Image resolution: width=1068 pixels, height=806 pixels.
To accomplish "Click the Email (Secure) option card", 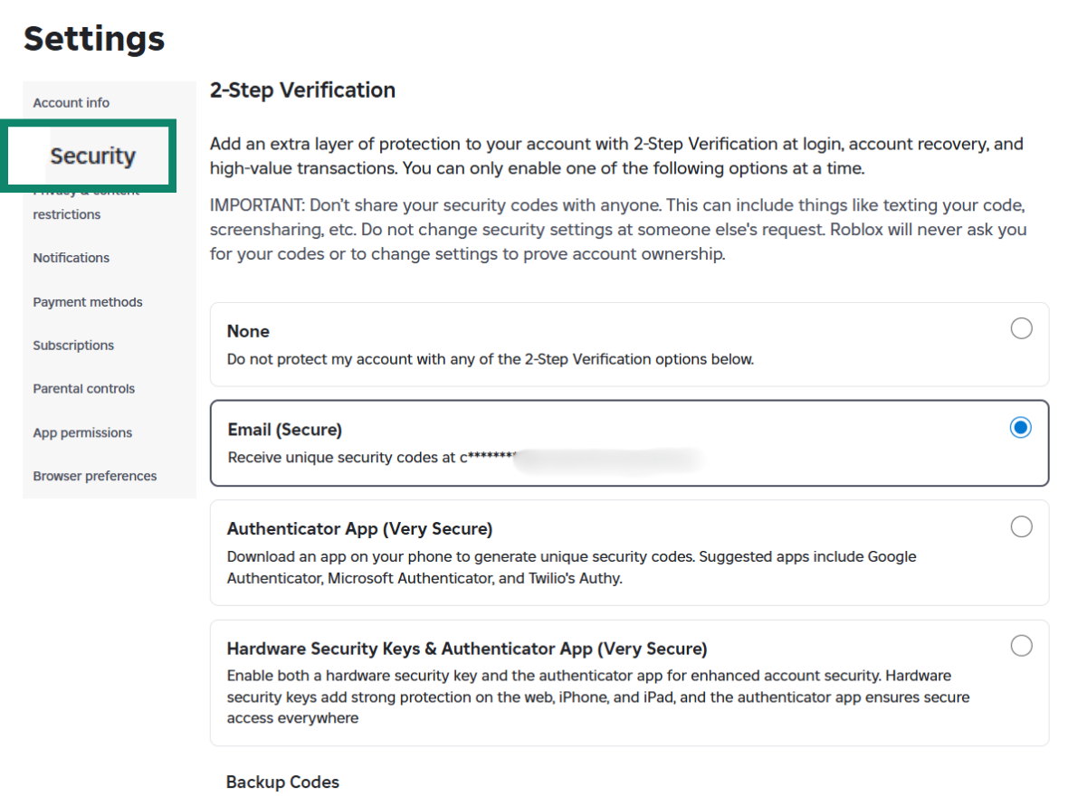I will coord(629,442).
